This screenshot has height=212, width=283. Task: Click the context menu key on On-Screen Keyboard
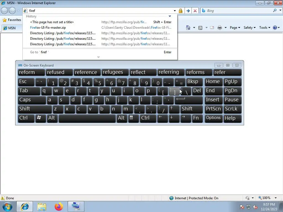point(133,118)
